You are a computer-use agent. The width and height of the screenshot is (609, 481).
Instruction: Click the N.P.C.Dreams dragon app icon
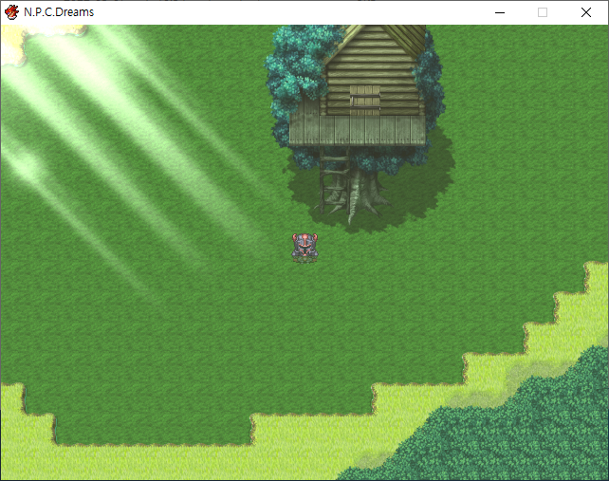pyautogui.click(x=11, y=12)
